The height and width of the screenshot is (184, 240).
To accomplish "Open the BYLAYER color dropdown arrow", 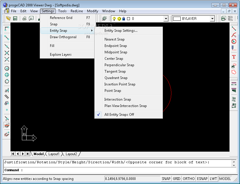I will pyautogui.click(x=212, y=19).
